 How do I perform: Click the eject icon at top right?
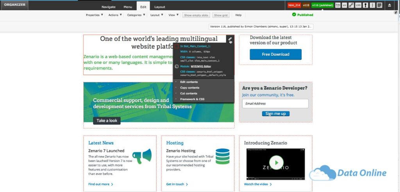[x=389, y=5]
